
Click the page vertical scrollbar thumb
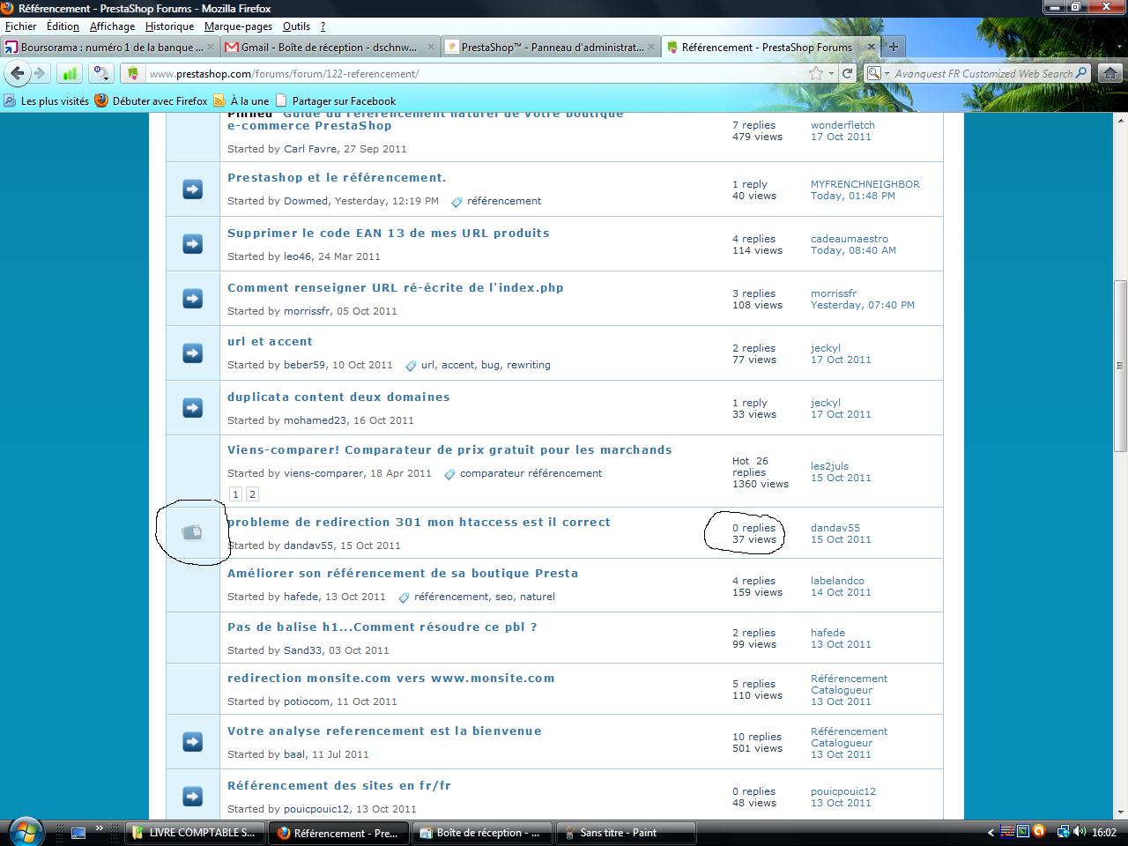(x=1120, y=365)
